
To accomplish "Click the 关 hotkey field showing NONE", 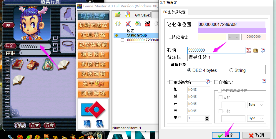I will [x=199, y=111].
